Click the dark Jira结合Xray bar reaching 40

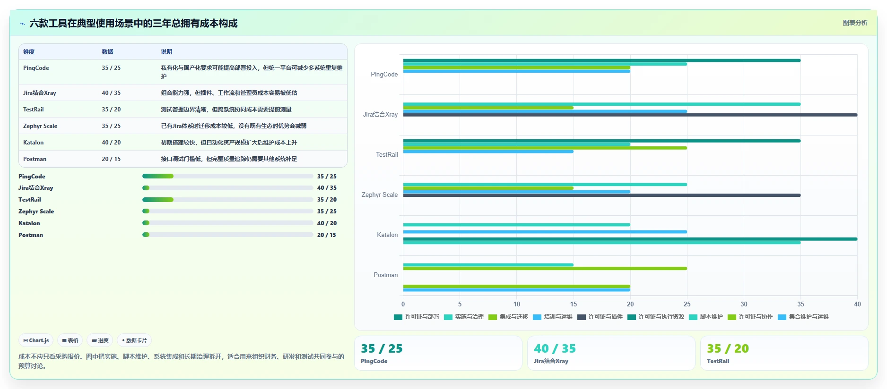[630, 115]
